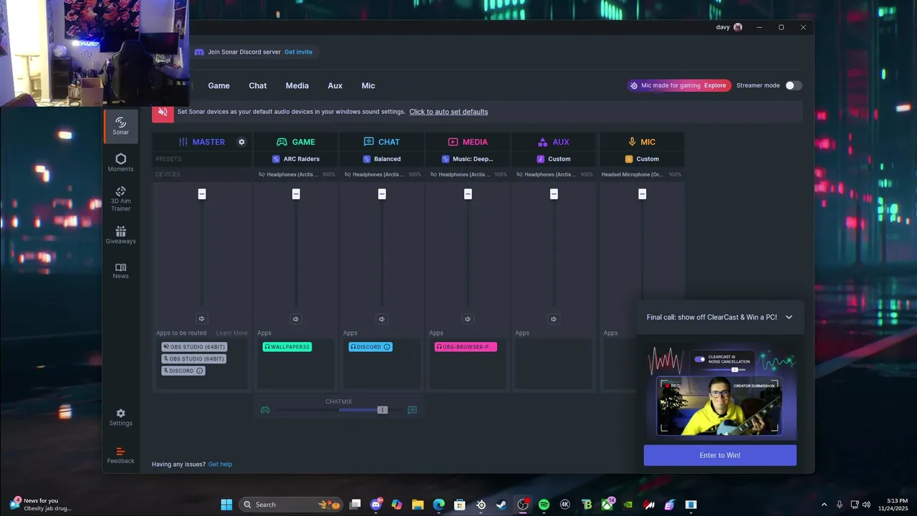Select the WALLPAPER32 app chip

(287, 347)
